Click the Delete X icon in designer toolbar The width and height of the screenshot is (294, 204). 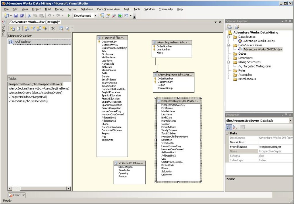tap(53, 29)
